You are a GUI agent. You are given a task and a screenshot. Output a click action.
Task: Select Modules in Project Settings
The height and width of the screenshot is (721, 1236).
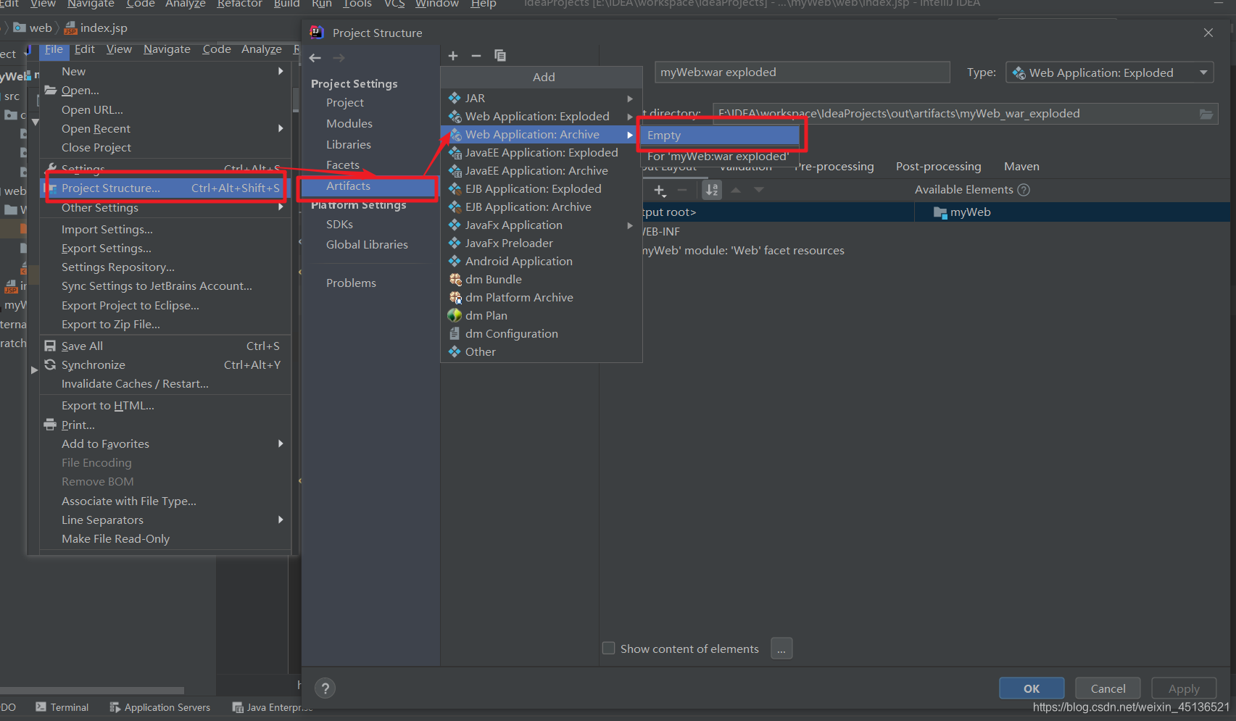point(349,124)
